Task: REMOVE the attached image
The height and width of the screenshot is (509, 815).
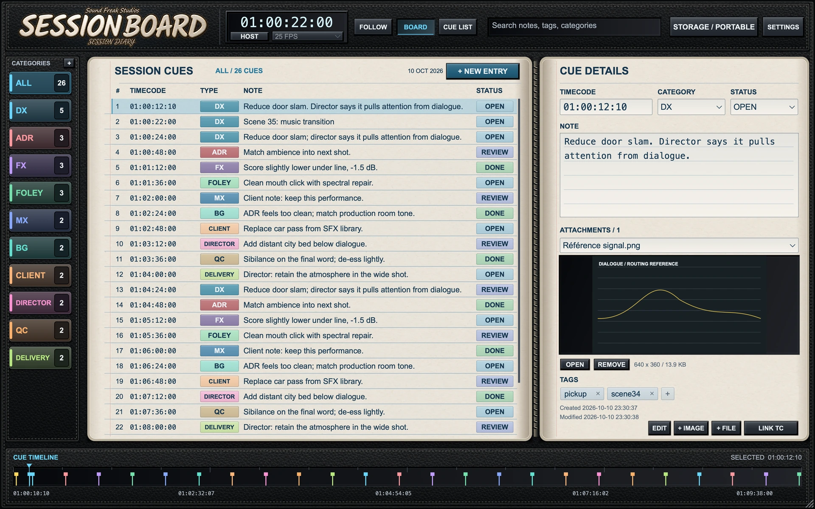Action: (611, 364)
